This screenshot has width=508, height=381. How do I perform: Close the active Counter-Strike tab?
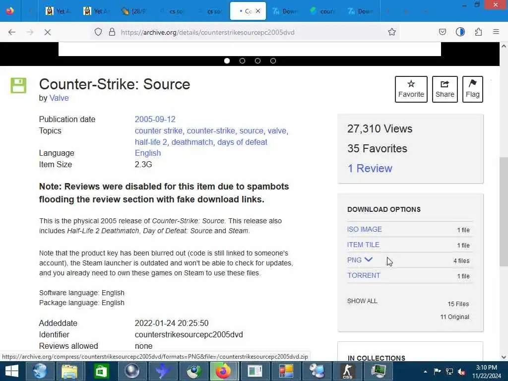coord(258,11)
